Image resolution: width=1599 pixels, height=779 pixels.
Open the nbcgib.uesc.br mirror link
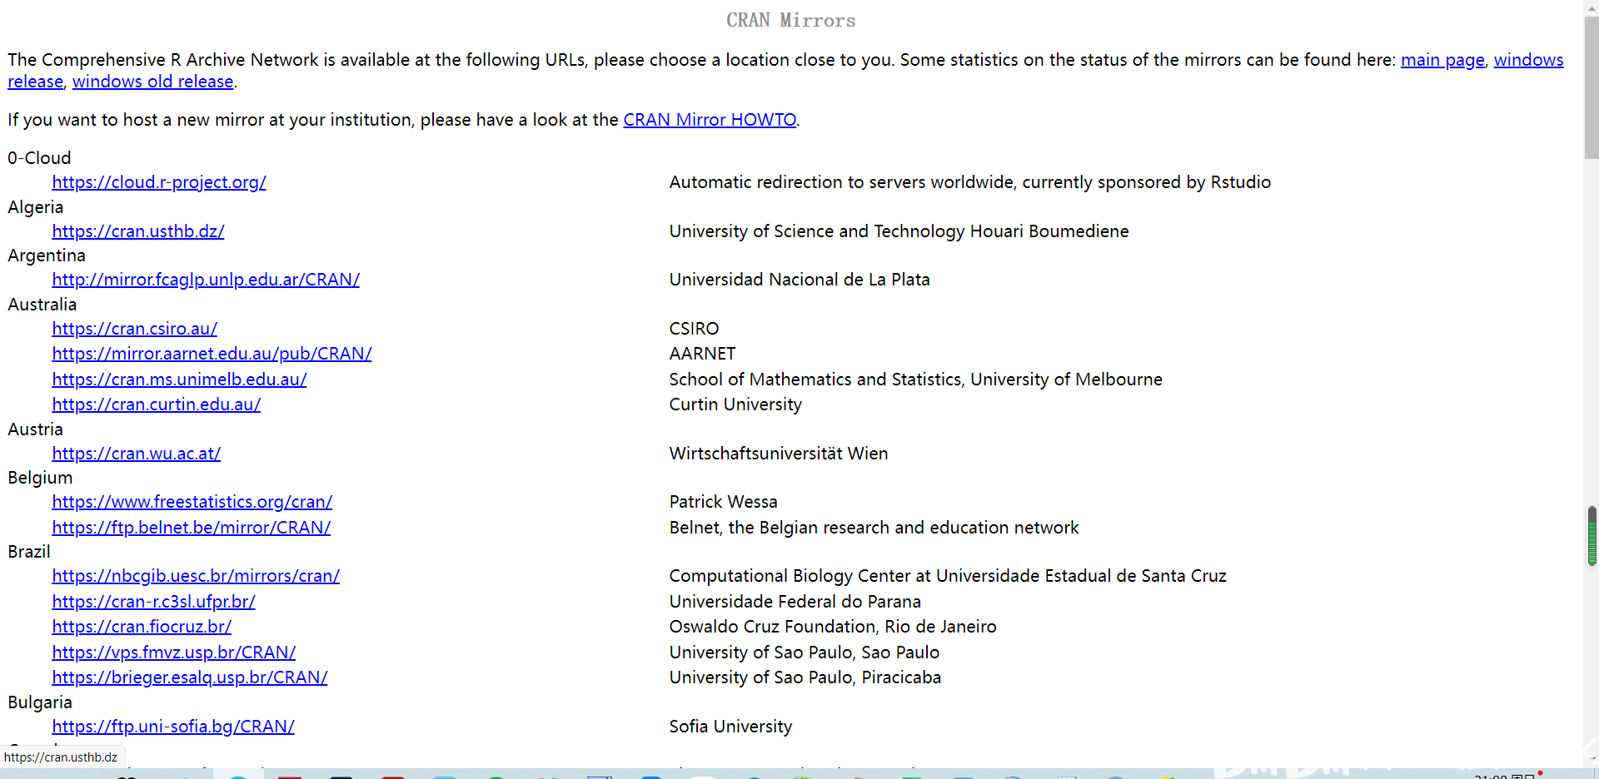click(196, 576)
